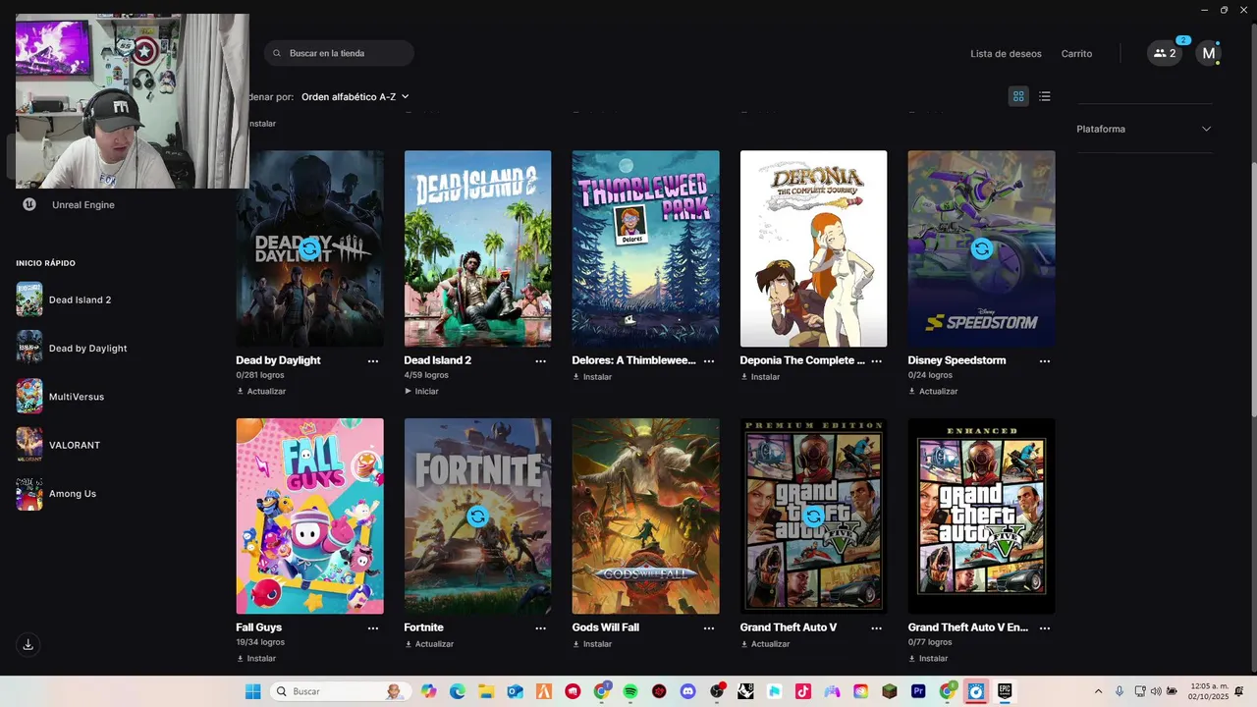
Task: Select Grand Theft Auto V Enhanced cover art
Action: [981, 516]
